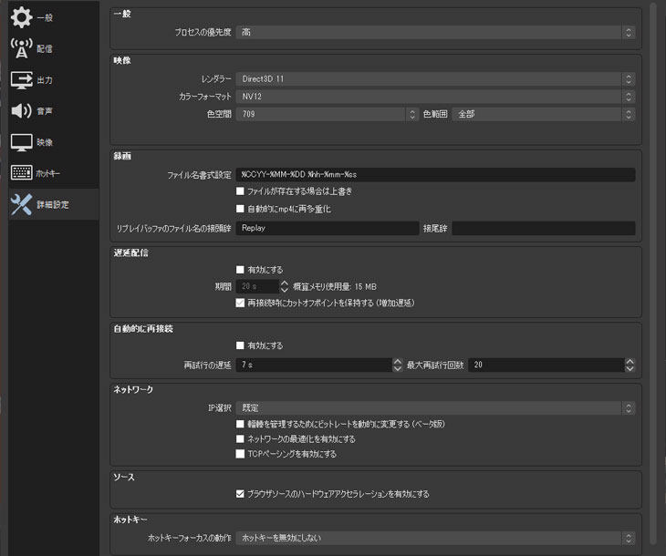Toggle 自動的にmp4に再多重化 checkbox

(240, 209)
